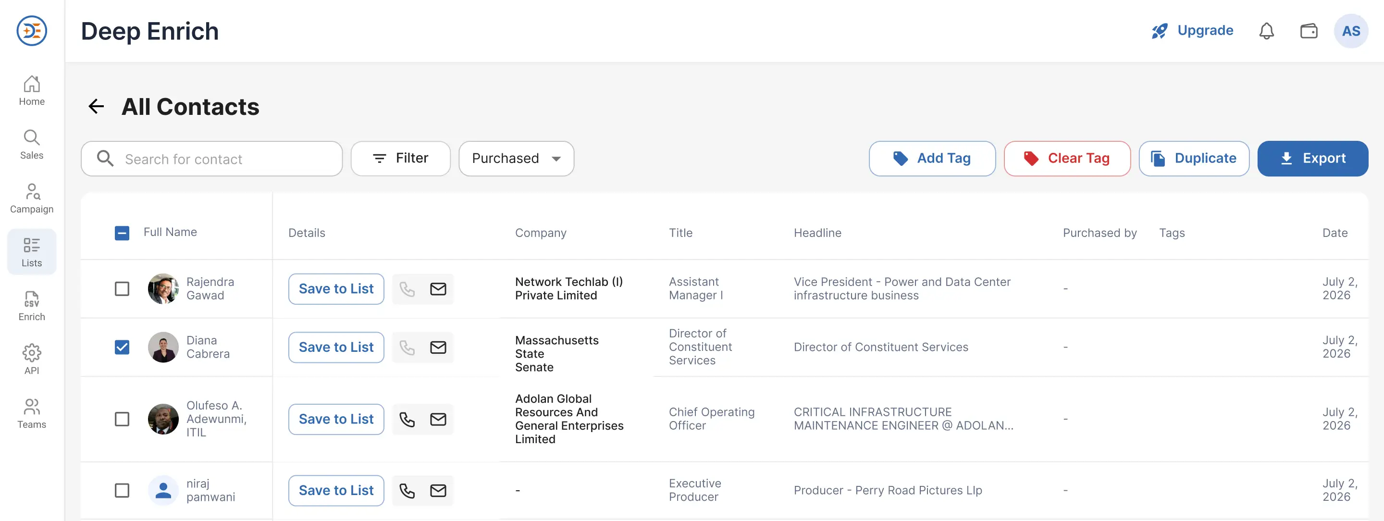
Task: Click company Massachusetts State Senate
Action: [556, 354]
